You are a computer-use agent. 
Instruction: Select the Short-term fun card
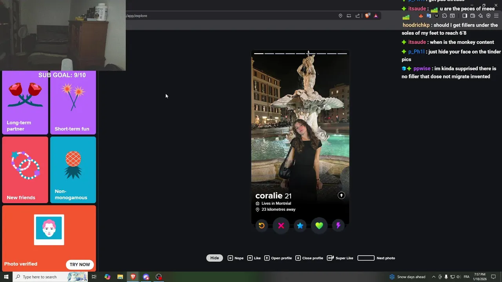[x=73, y=103]
